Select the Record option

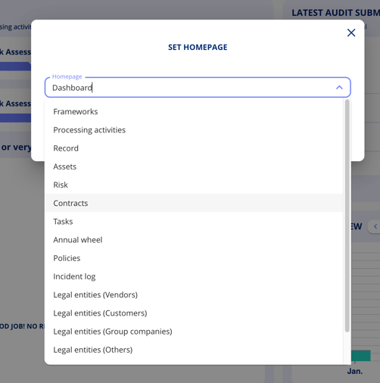tap(194, 148)
